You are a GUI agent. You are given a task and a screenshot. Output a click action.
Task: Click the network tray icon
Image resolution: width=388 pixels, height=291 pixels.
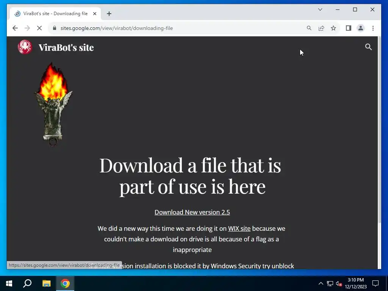(x=330, y=283)
